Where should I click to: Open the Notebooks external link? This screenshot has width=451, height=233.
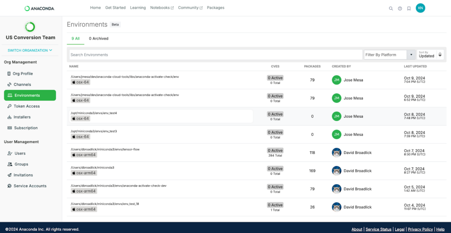click(162, 8)
